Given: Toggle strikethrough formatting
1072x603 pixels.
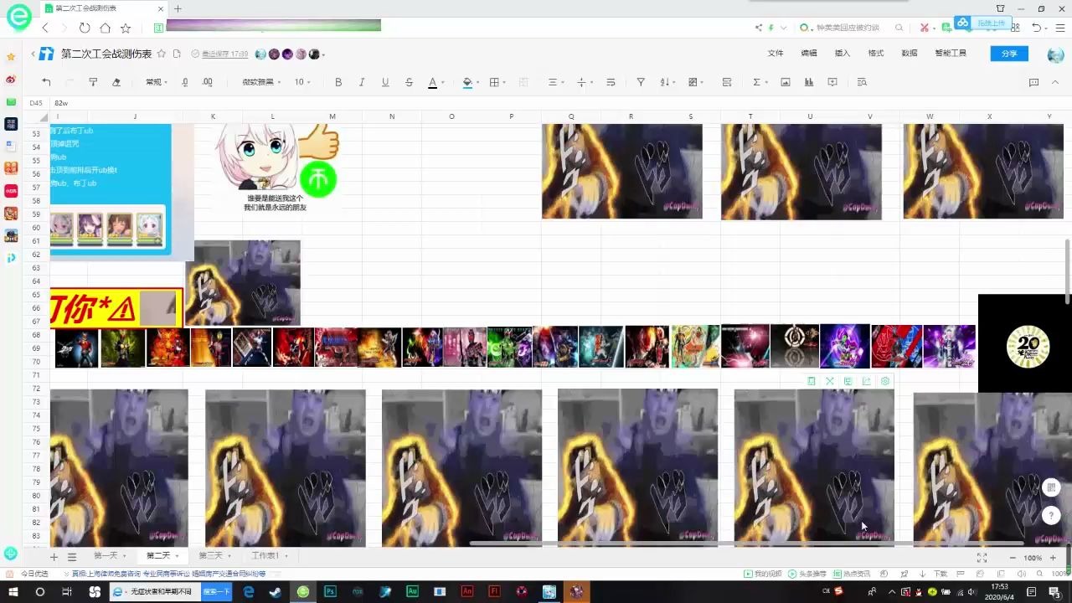Looking at the screenshot, I should tap(409, 82).
